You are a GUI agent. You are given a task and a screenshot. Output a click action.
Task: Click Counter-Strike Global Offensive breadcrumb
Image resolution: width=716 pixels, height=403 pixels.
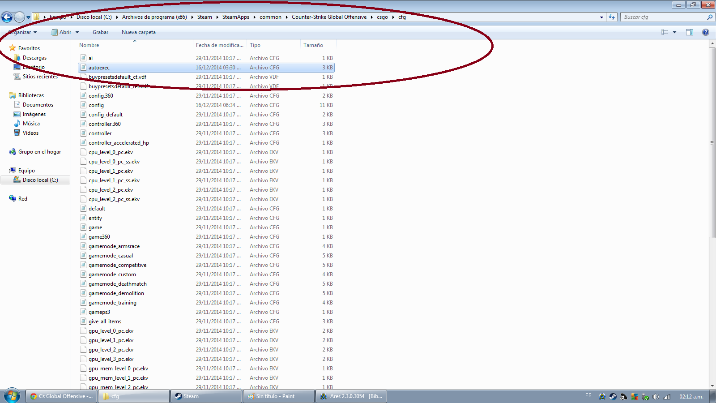click(x=329, y=17)
